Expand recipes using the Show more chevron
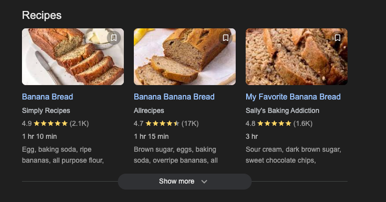Image resolution: width=386 pixels, height=202 pixels. [x=204, y=182]
